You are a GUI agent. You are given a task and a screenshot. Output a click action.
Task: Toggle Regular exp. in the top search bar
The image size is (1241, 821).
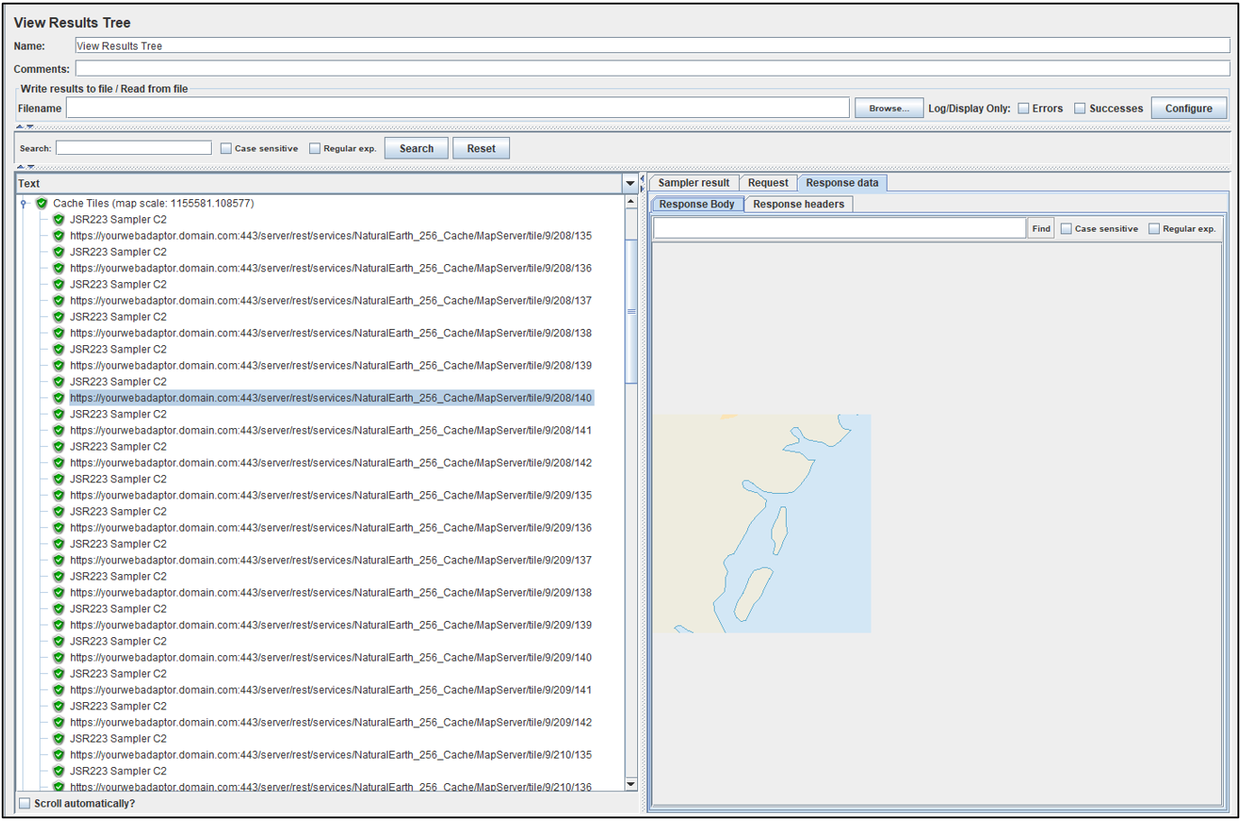315,149
